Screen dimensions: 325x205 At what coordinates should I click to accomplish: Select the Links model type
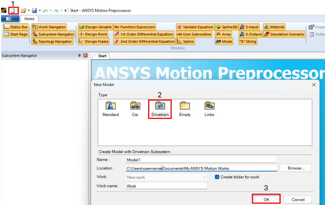click(209, 109)
